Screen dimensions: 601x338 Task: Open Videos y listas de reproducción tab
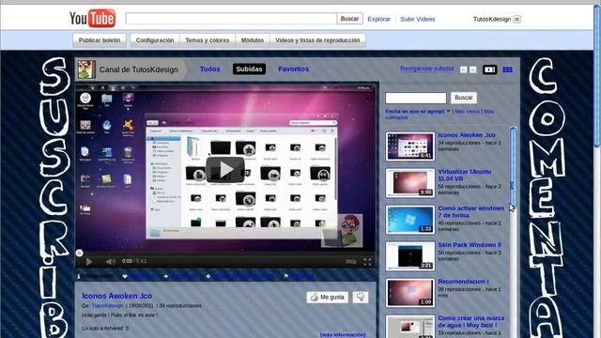(x=317, y=39)
